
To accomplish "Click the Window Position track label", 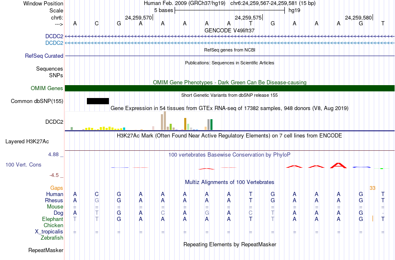I will 43,3.
